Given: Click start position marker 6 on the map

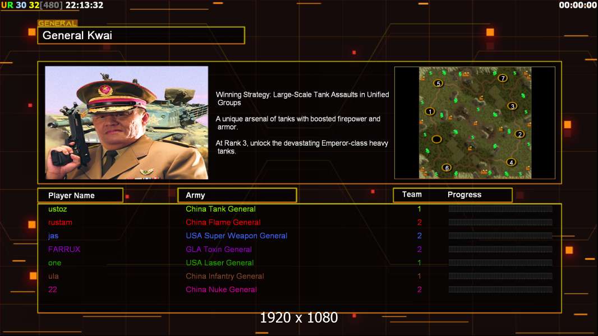Looking at the screenshot, I should (x=447, y=167).
